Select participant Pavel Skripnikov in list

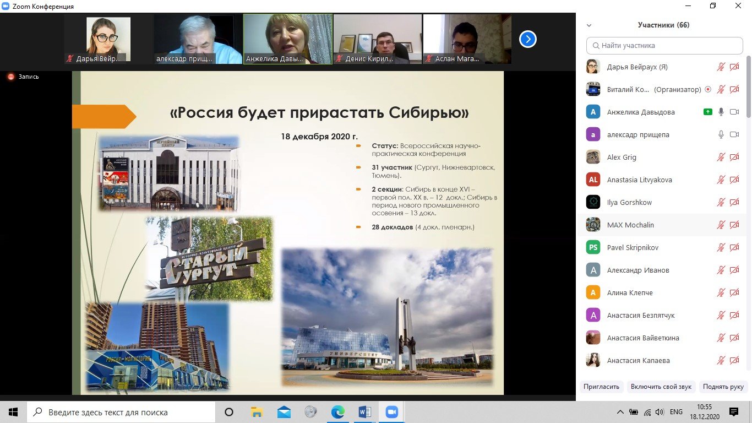(x=633, y=247)
